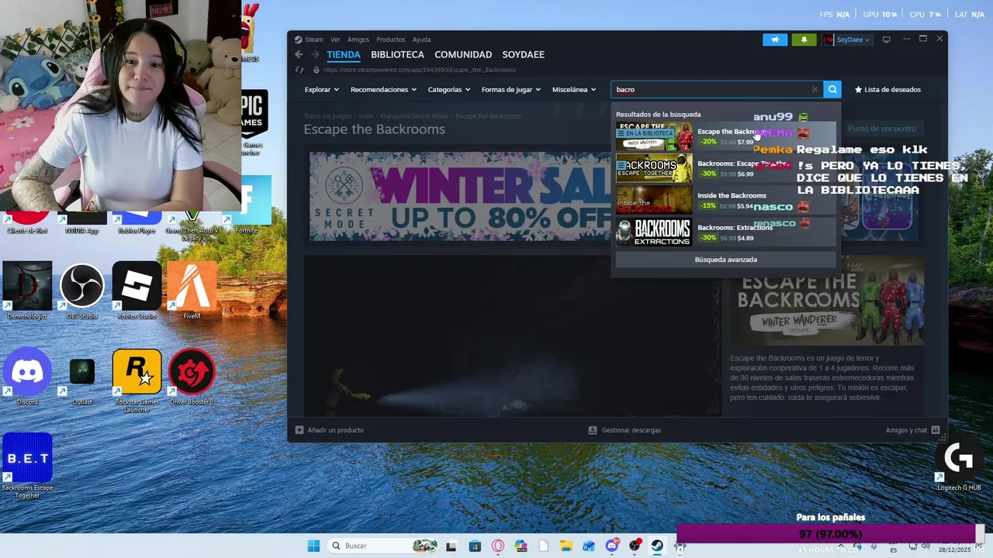
Task: Expand the Formas de jugar dropdown
Action: [x=511, y=90]
